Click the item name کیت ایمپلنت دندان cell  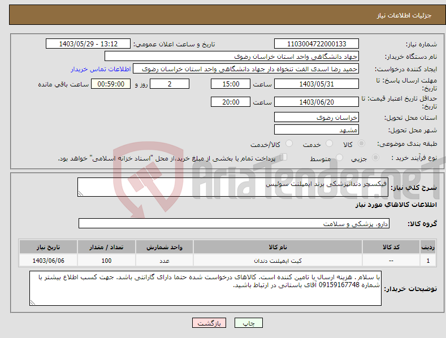tap(278, 261)
